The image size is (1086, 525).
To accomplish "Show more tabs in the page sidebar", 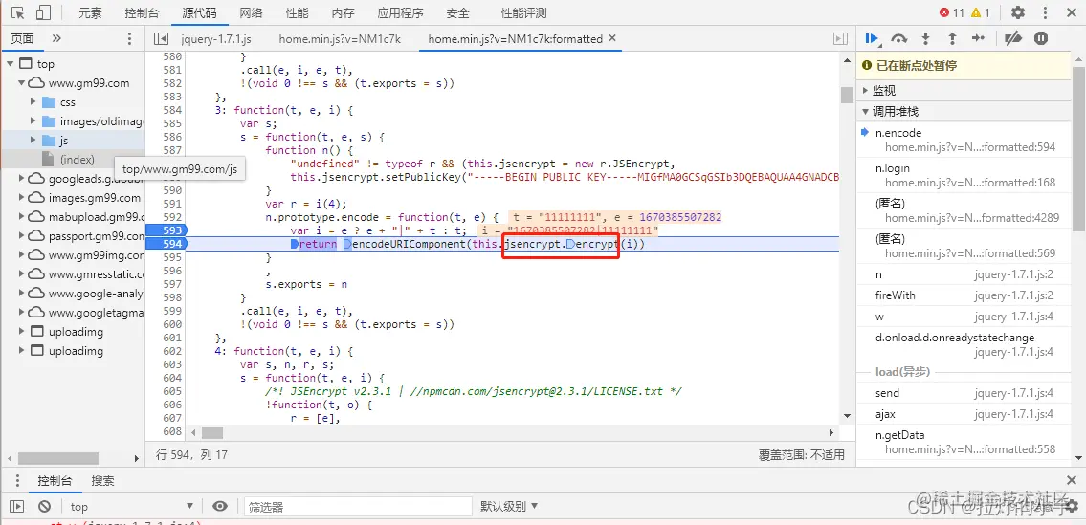I will click(56, 39).
